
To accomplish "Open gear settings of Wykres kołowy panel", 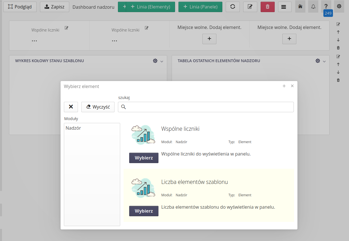I will click(155, 61).
